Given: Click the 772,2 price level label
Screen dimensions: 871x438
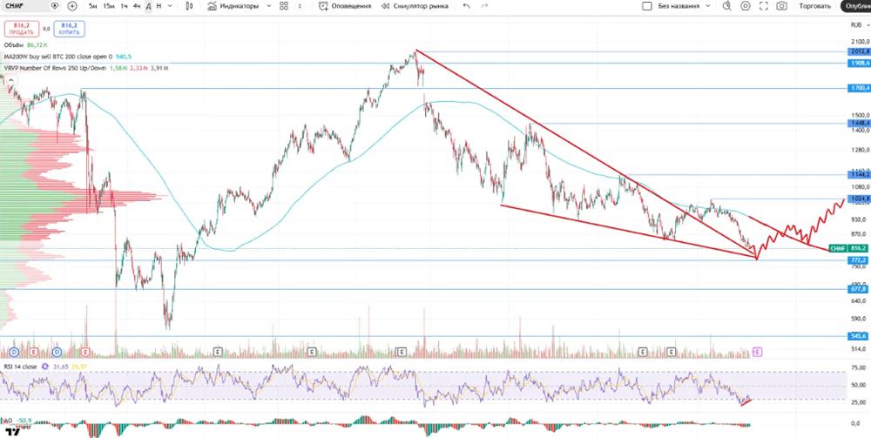Looking at the screenshot, I should tap(859, 259).
